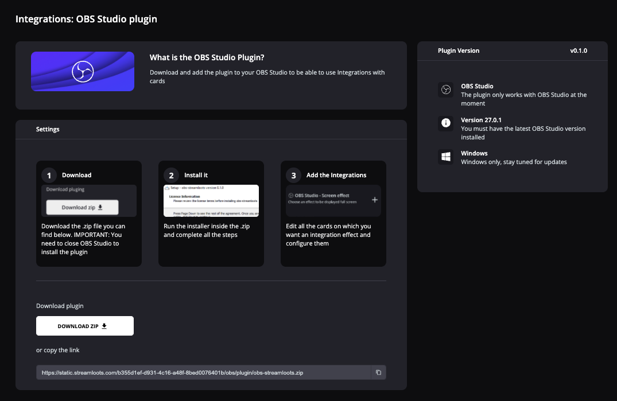The height and width of the screenshot is (401, 617).
Task: Click the Windows logo icon
Action: pos(445,157)
